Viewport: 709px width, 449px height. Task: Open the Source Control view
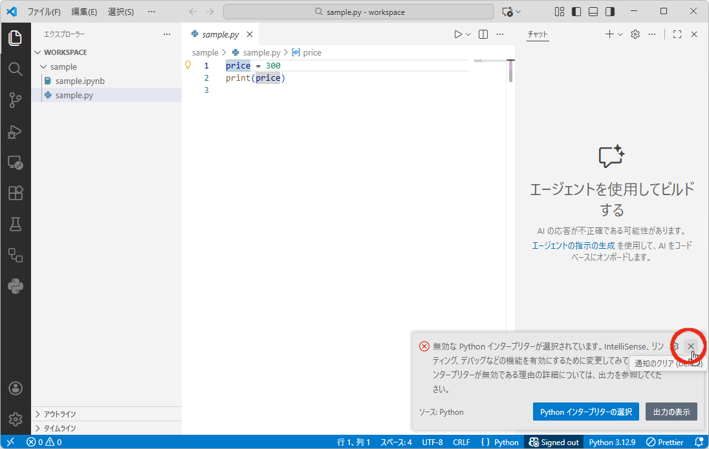[x=16, y=100]
